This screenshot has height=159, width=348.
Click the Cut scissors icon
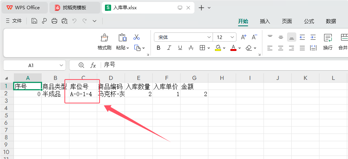pyautogui.click(x=137, y=37)
